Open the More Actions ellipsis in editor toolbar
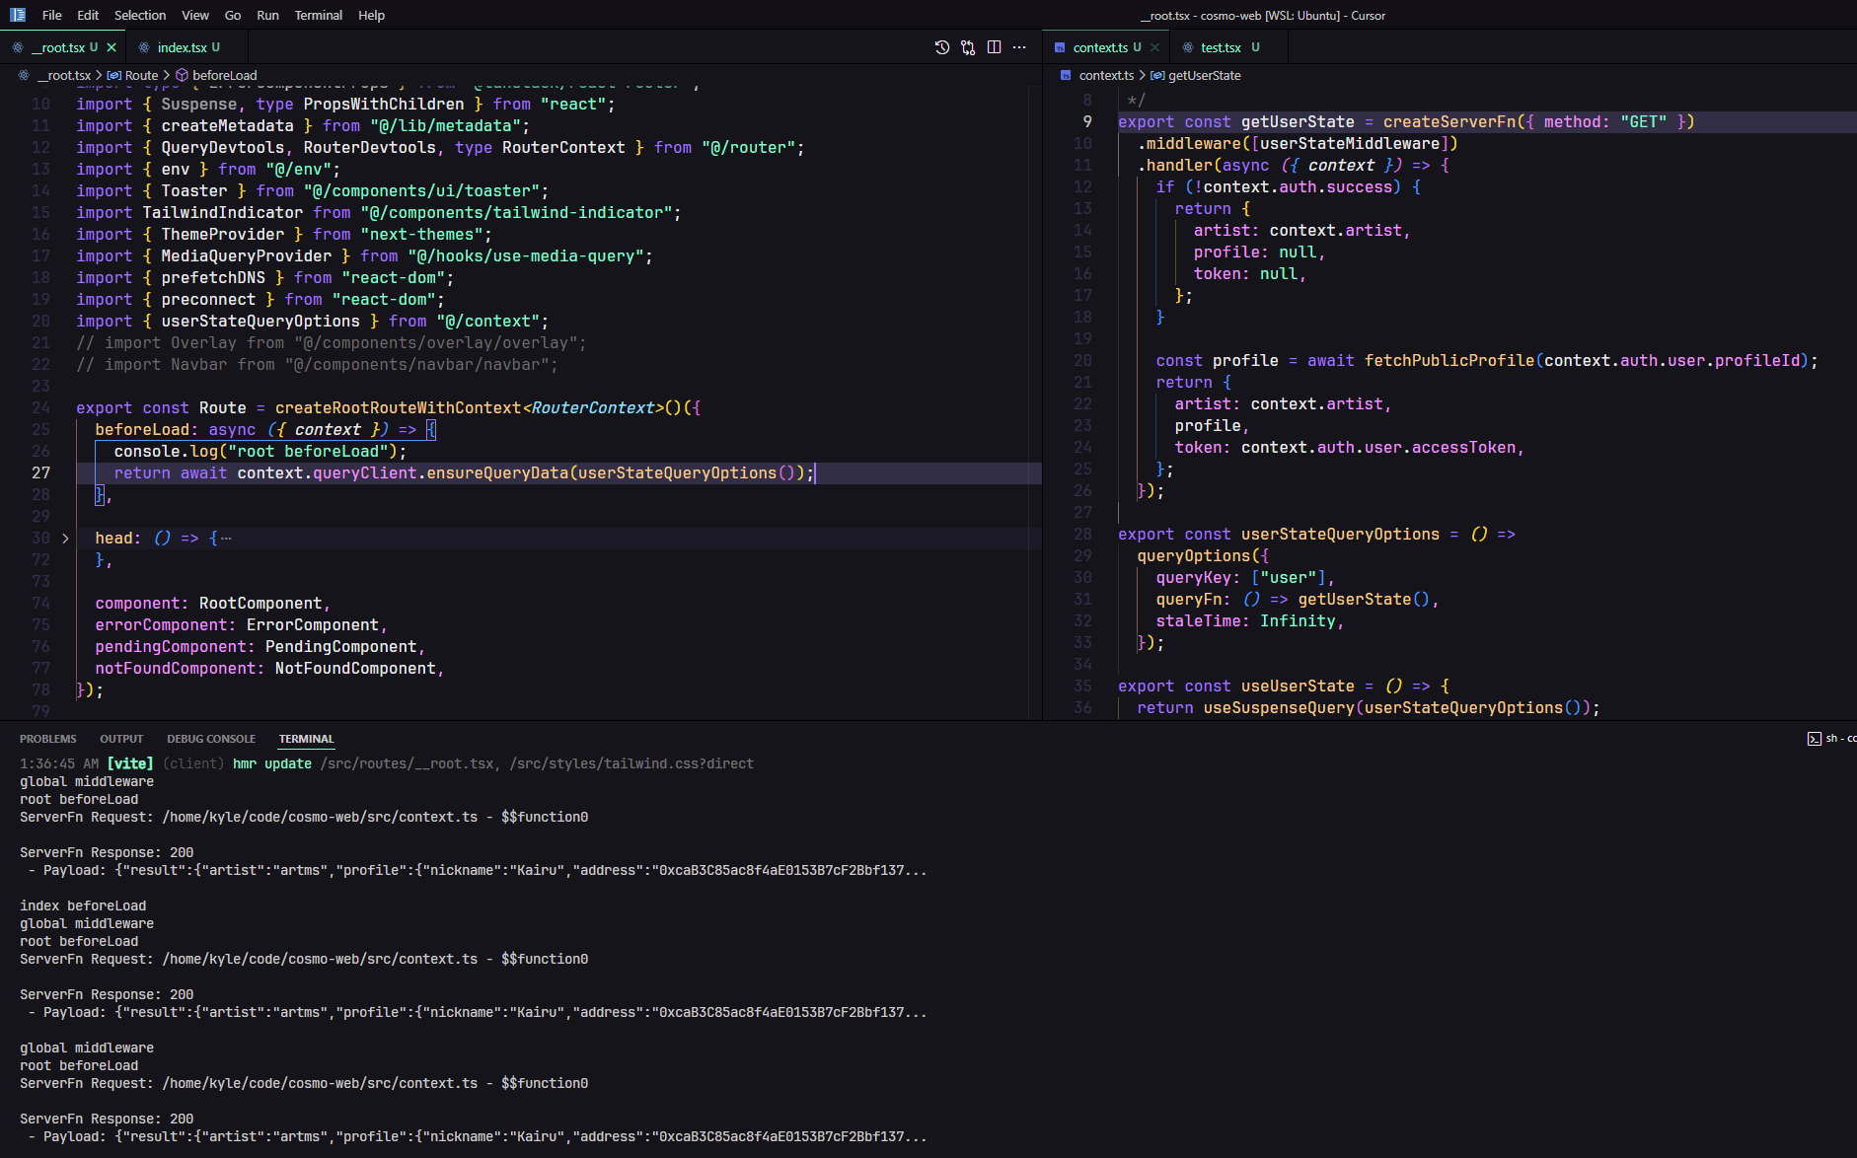The height and width of the screenshot is (1158, 1857). (x=1019, y=47)
